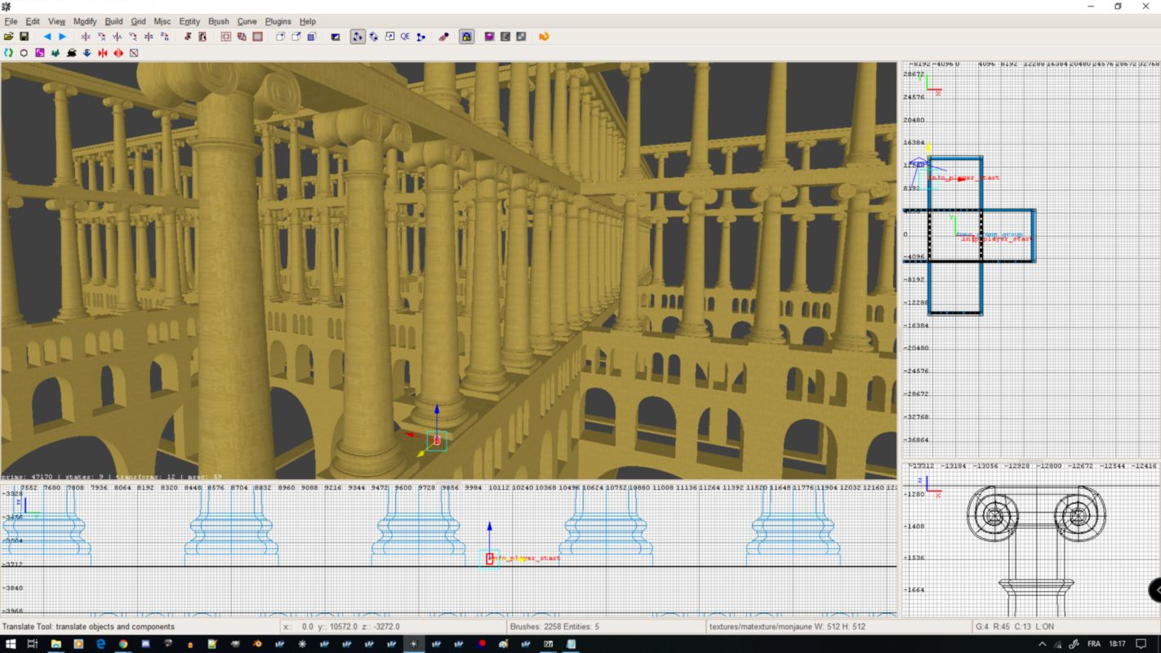1161x653 pixels.
Task: Select the info_player_start entity in the side view
Action: [490, 558]
